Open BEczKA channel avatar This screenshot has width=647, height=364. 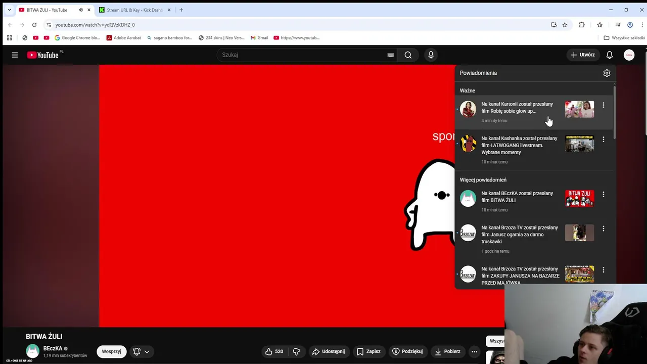[32, 351]
